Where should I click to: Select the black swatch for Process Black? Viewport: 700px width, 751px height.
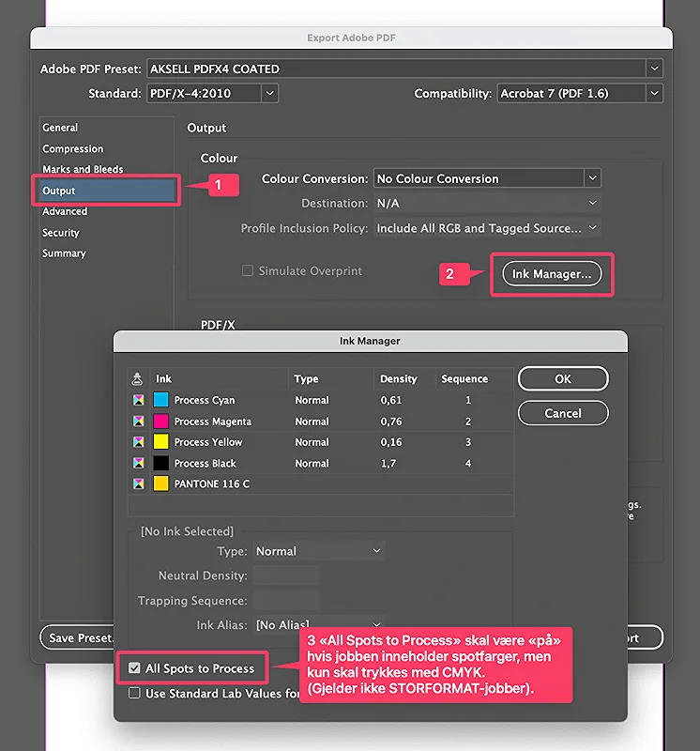[160, 463]
